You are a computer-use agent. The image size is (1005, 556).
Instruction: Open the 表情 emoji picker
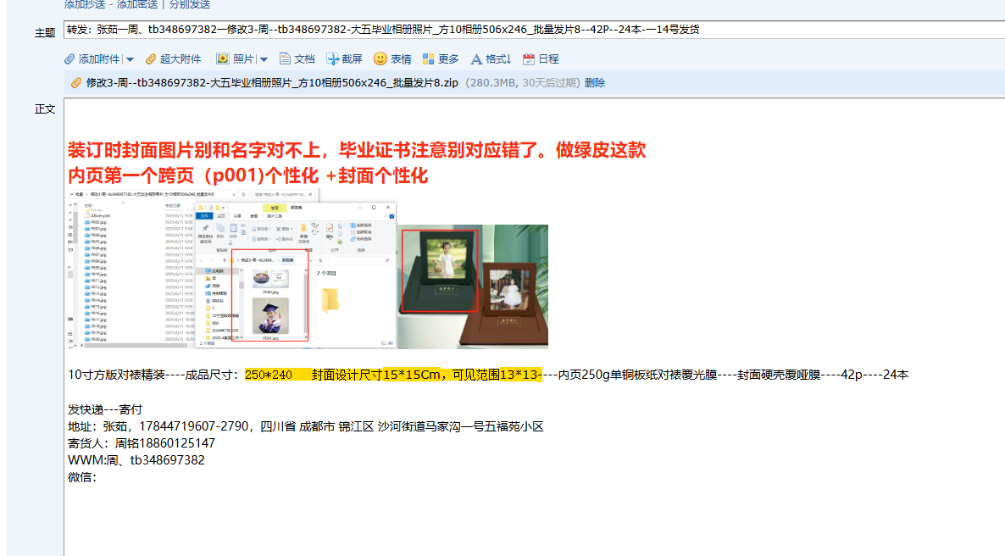[392, 59]
